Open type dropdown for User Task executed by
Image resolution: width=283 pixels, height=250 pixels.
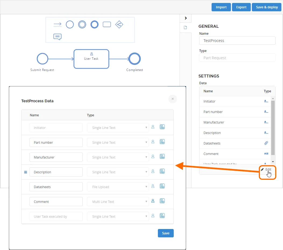click(118, 217)
